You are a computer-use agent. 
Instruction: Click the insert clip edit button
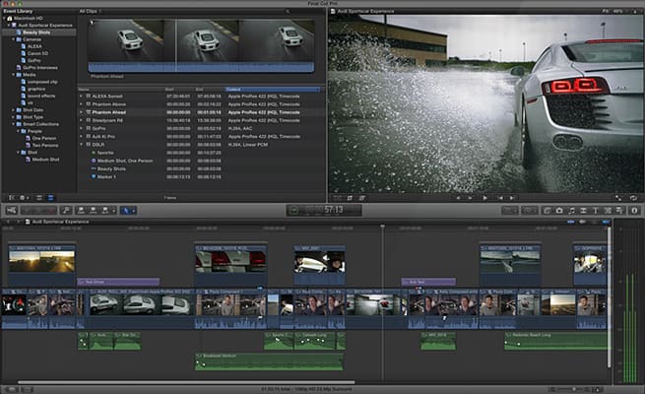(x=94, y=210)
